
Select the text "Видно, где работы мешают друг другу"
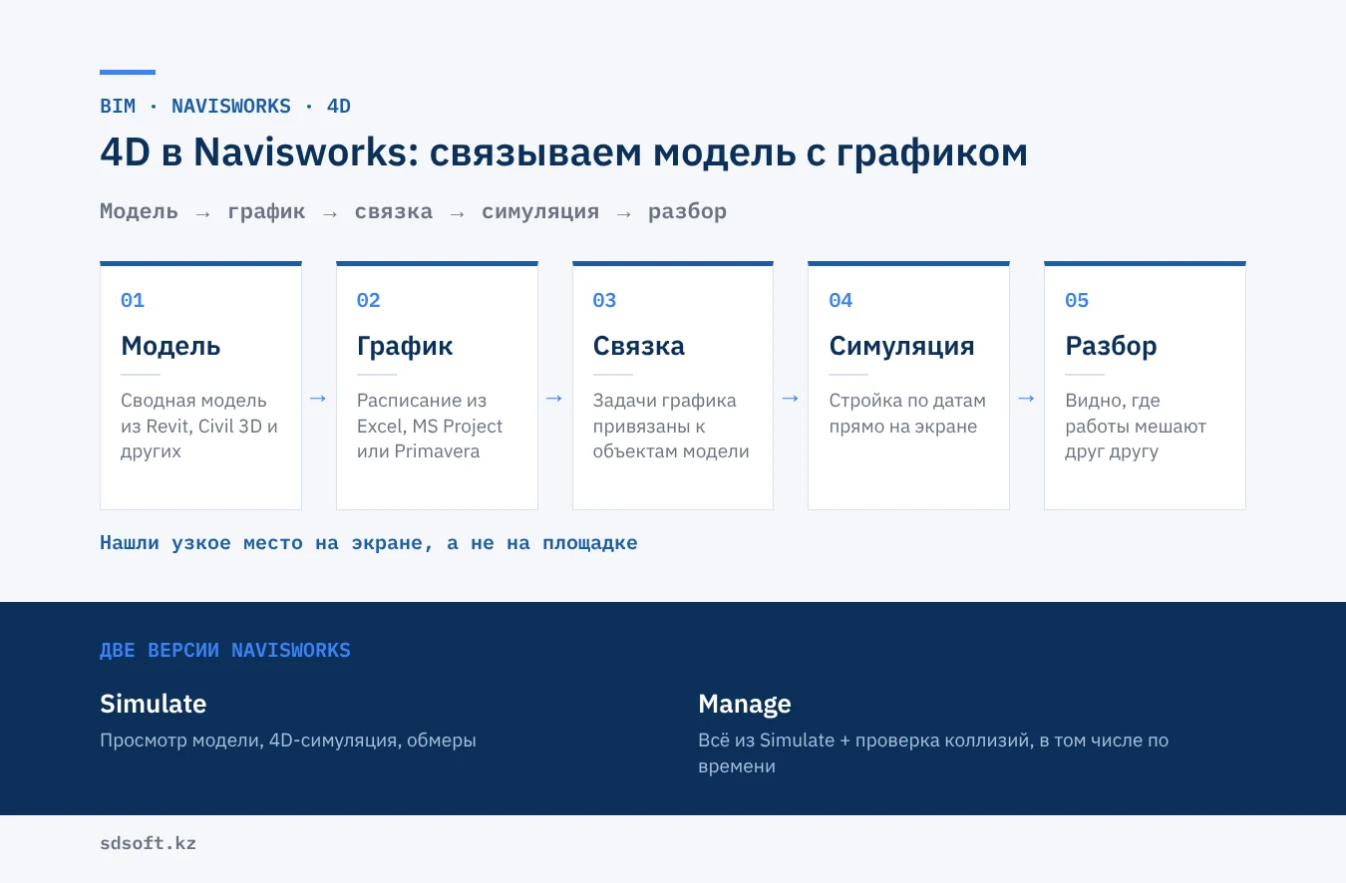click(1136, 426)
